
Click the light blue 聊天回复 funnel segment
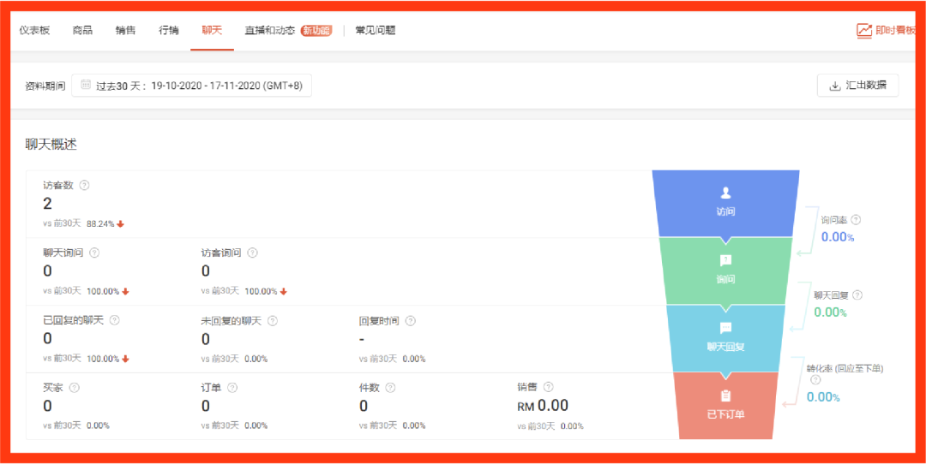coord(726,338)
